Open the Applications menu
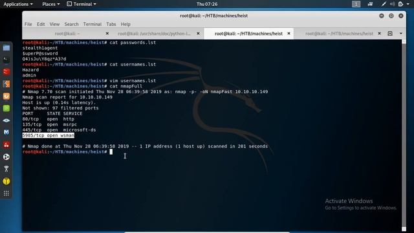This screenshot has width=414, height=233. tap(18, 4)
